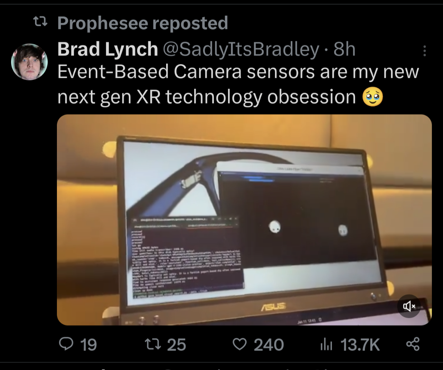Click the 'Prophesee reposted' label
The height and width of the screenshot is (370, 443).
pyautogui.click(x=142, y=23)
